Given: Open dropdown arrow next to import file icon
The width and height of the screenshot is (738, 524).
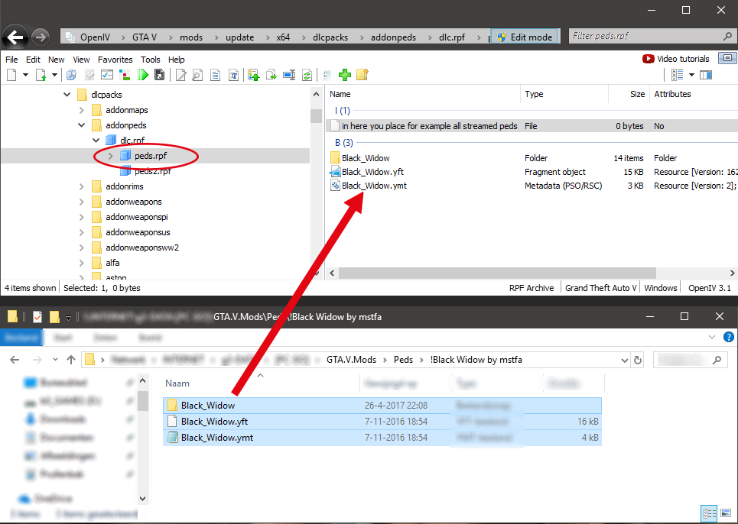Looking at the screenshot, I should [x=54, y=75].
